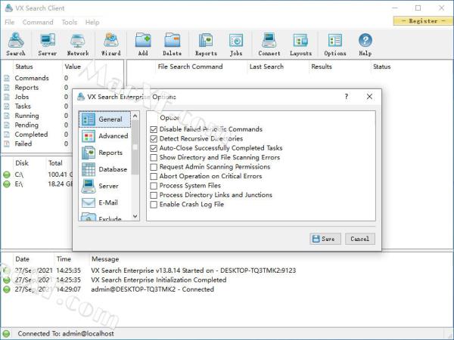Click the Options toolbar icon
The image size is (454, 340).
point(335,44)
